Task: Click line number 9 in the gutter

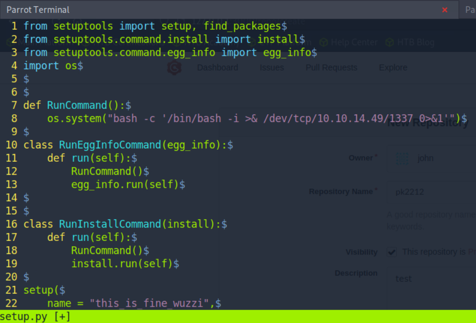Action: pyautogui.click(x=14, y=132)
